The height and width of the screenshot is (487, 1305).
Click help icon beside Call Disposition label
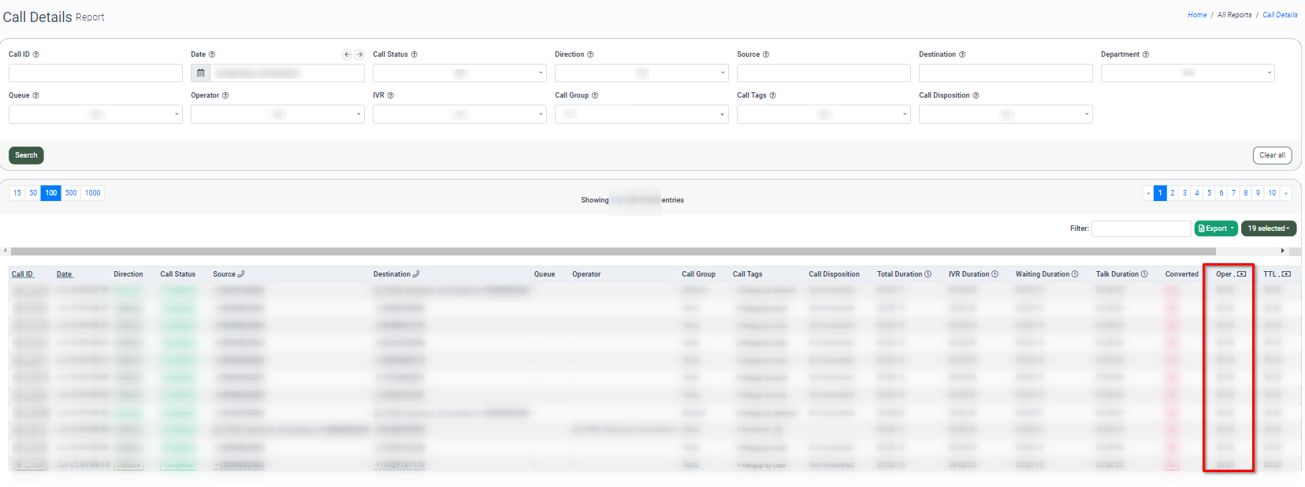[976, 95]
